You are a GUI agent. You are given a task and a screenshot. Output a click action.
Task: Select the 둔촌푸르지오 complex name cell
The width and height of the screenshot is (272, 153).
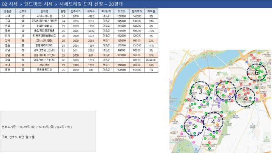pyautogui.click(x=44, y=70)
